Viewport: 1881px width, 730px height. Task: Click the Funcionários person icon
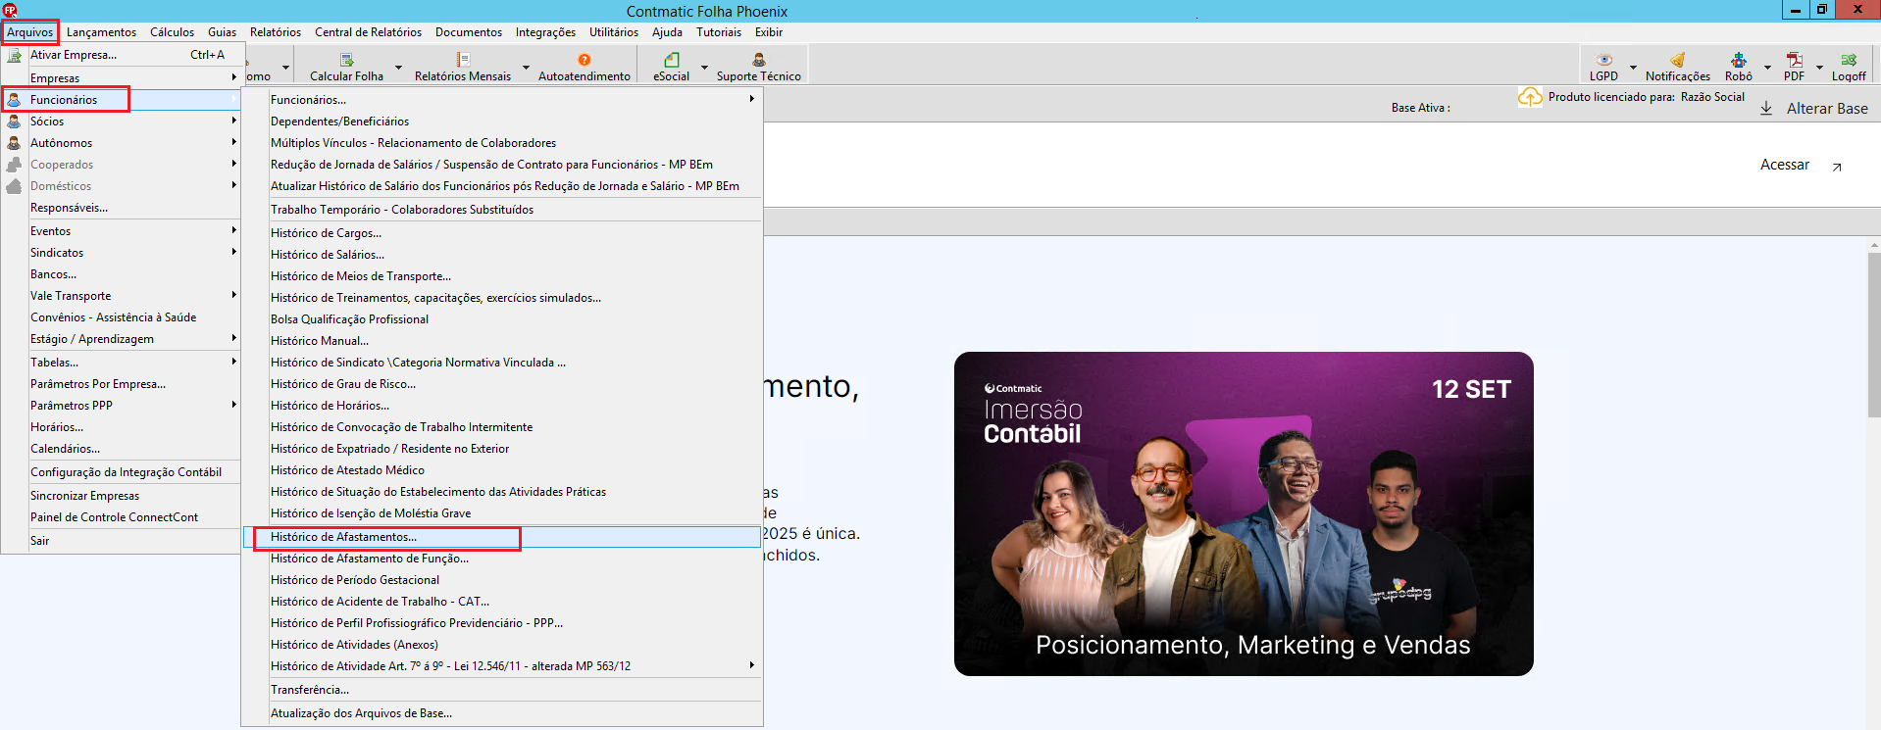tap(14, 100)
